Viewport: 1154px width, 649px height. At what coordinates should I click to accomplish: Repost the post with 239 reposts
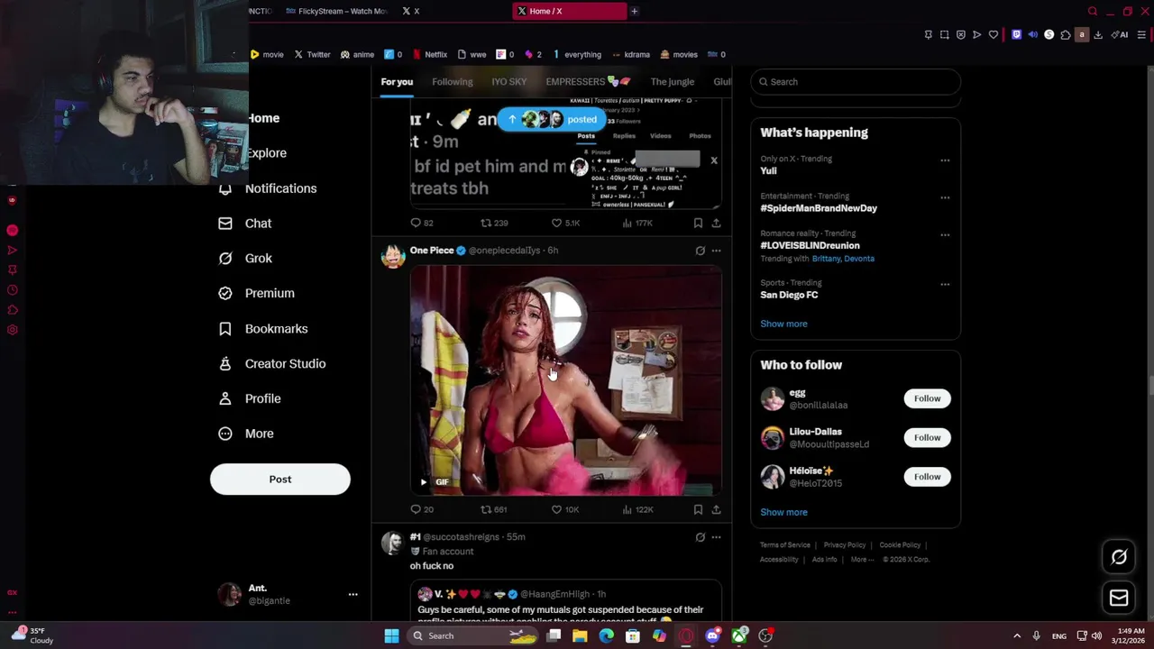(494, 223)
